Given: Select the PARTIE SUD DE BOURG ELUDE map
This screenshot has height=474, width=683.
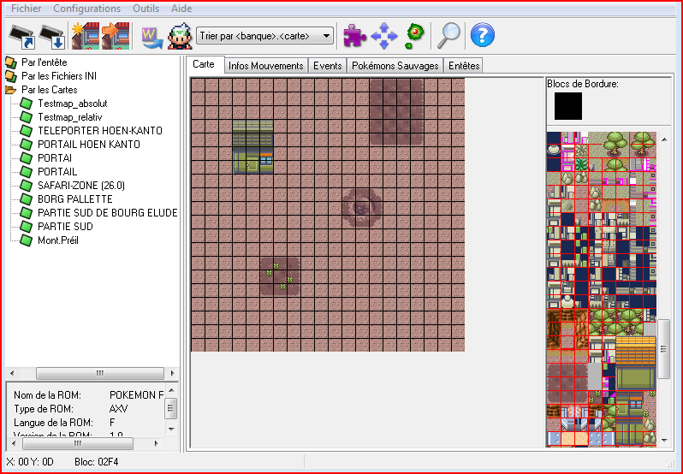Looking at the screenshot, I should (107, 213).
